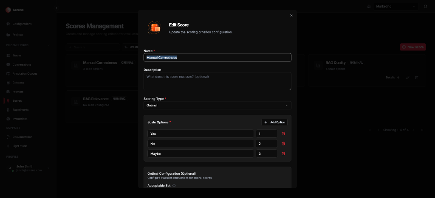Click the pencil edit icon on RAG Quality
This screenshot has height=198, width=435.
pos(407,78)
